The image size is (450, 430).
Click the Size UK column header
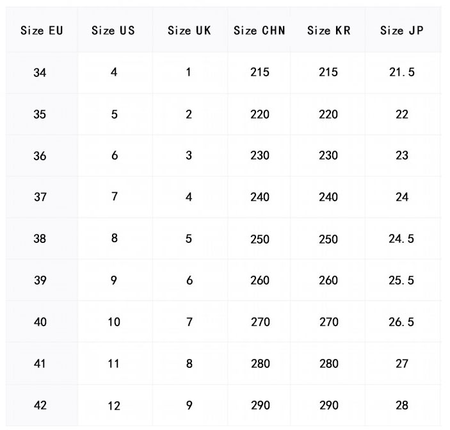coord(189,31)
